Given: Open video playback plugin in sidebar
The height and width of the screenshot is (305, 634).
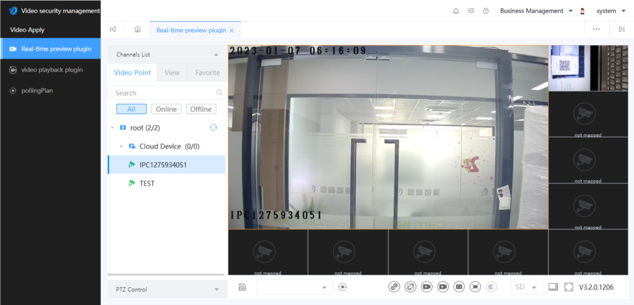Looking at the screenshot, I should point(51,70).
